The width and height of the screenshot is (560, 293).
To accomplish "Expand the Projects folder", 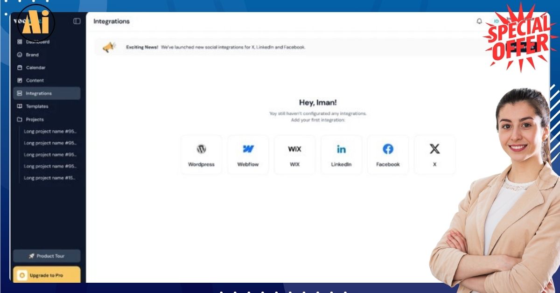I will [47, 119].
